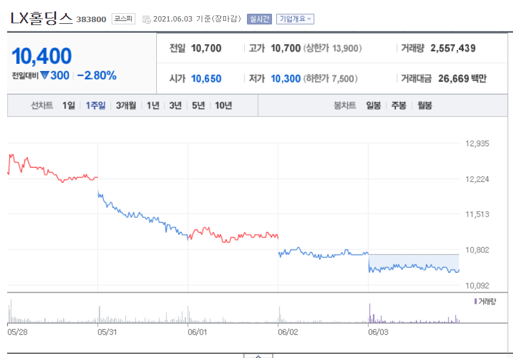The height and width of the screenshot is (358, 513).
Task: Click the 10,802 price axis label
Action: point(477,250)
